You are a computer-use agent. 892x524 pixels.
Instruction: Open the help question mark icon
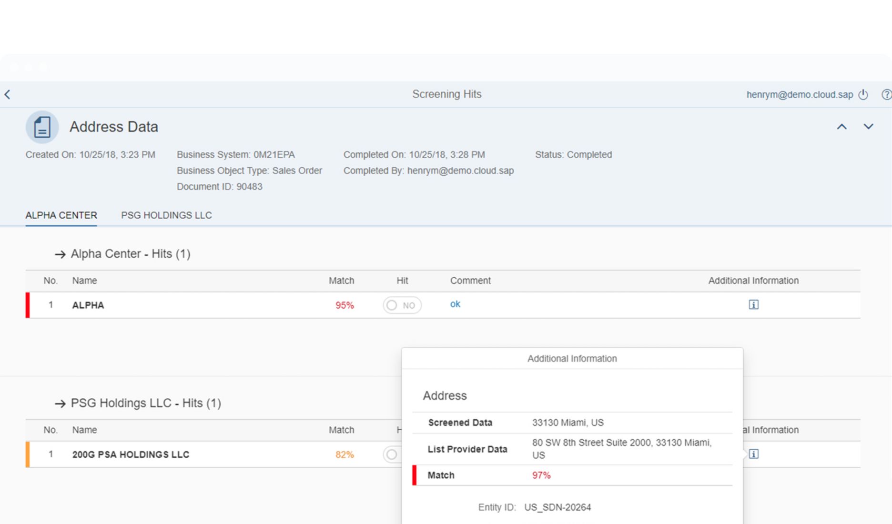[x=886, y=94]
